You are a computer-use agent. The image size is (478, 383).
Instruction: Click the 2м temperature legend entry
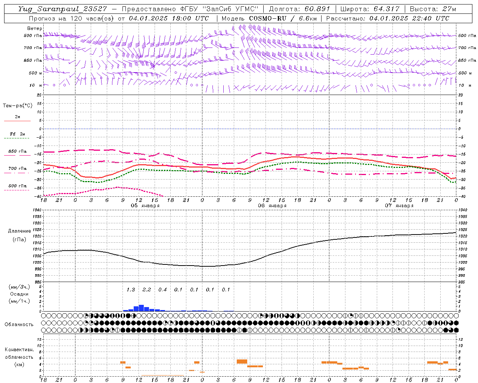point(18,117)
